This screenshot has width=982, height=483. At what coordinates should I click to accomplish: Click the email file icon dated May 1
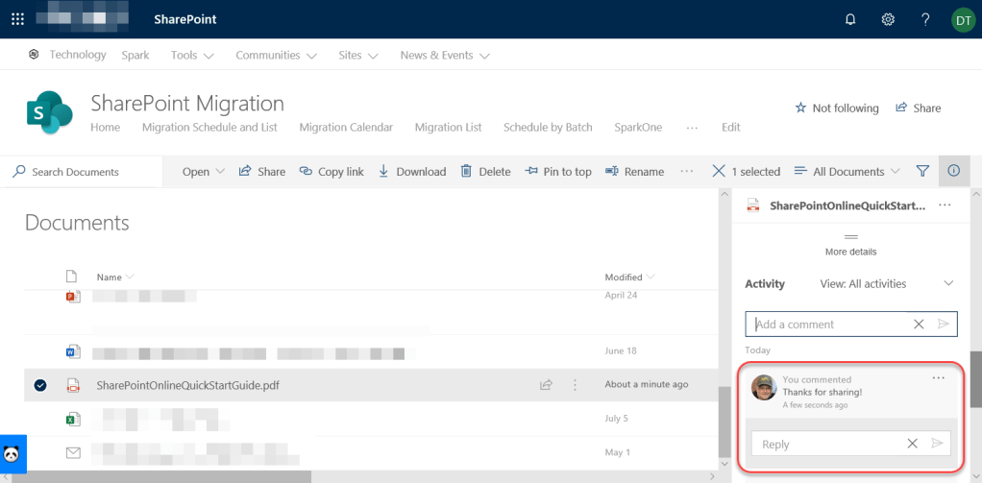coord(73,451)
